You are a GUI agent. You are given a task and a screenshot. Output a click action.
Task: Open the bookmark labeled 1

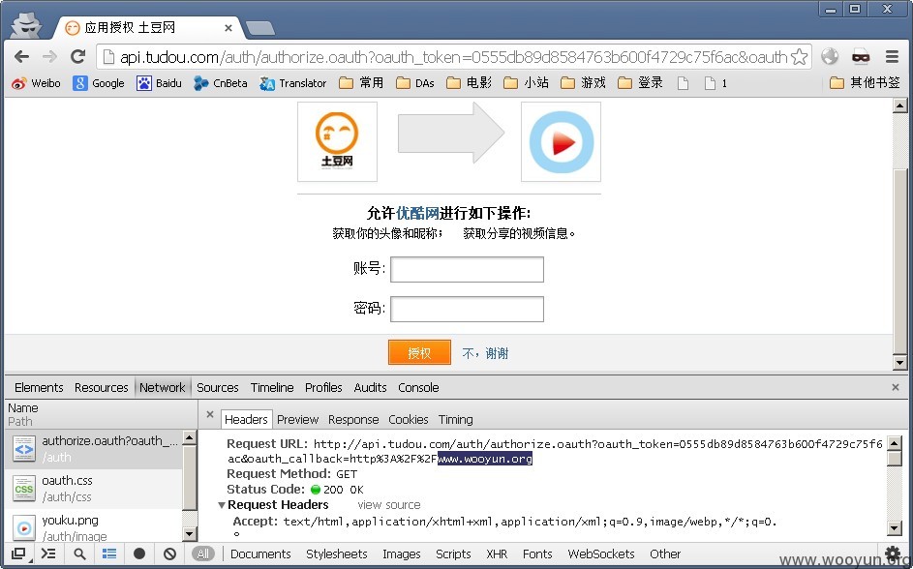pos(715,83)
